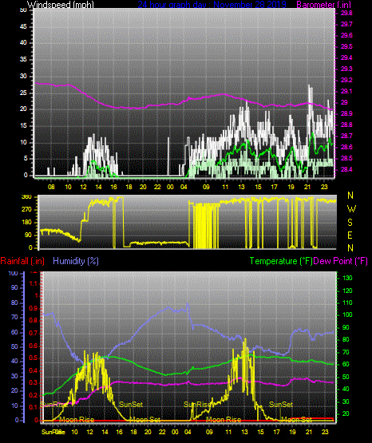
Task: Select the 90 humidity axis value
Action: tap(14, 287)
